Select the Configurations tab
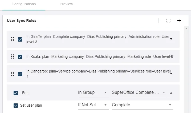 pyautogui.click(x=24, y=4)
